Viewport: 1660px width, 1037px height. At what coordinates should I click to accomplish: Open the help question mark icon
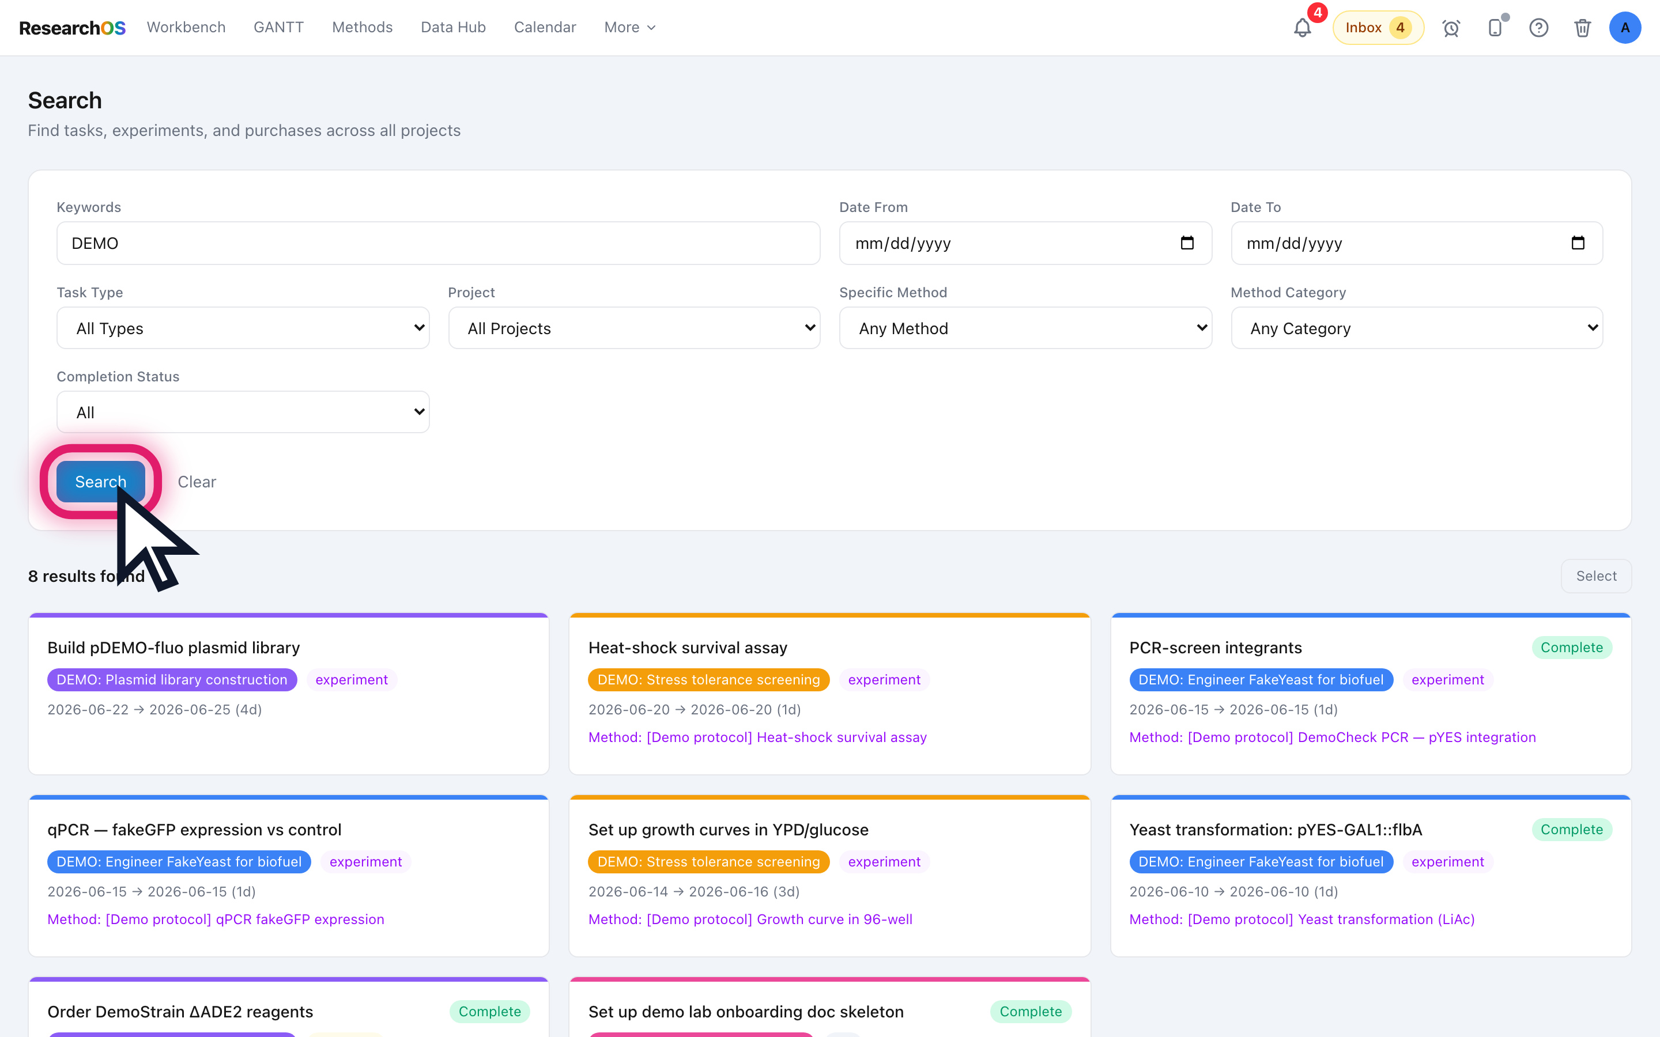1538,28
